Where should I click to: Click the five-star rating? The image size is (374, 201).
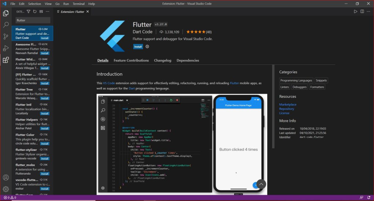[x=195, y=32]
